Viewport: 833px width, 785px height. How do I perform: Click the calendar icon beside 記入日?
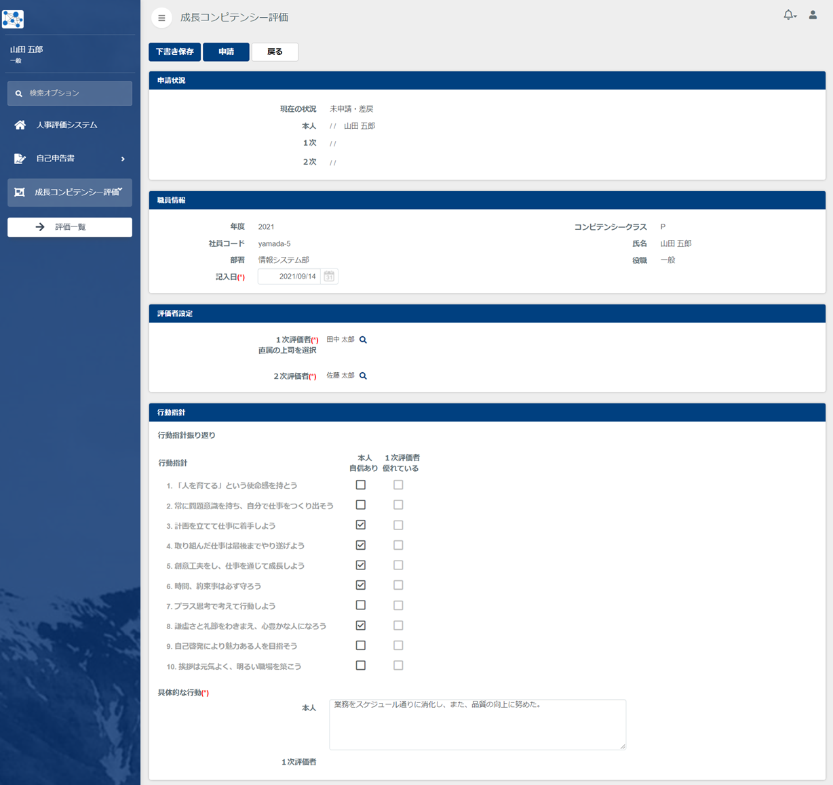pyautogui.click(x=329, y=277)
